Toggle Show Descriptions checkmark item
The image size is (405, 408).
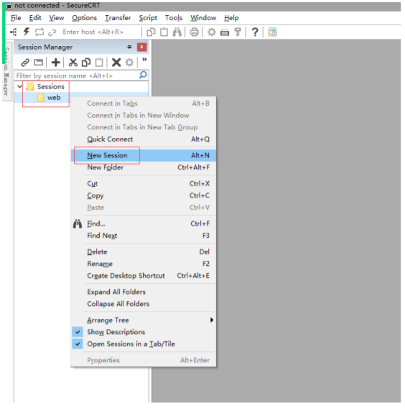(144, 332)
